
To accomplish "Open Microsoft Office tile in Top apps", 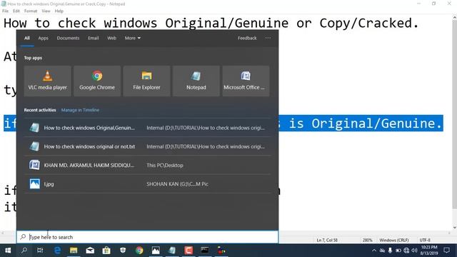I will tap(246, 81).
